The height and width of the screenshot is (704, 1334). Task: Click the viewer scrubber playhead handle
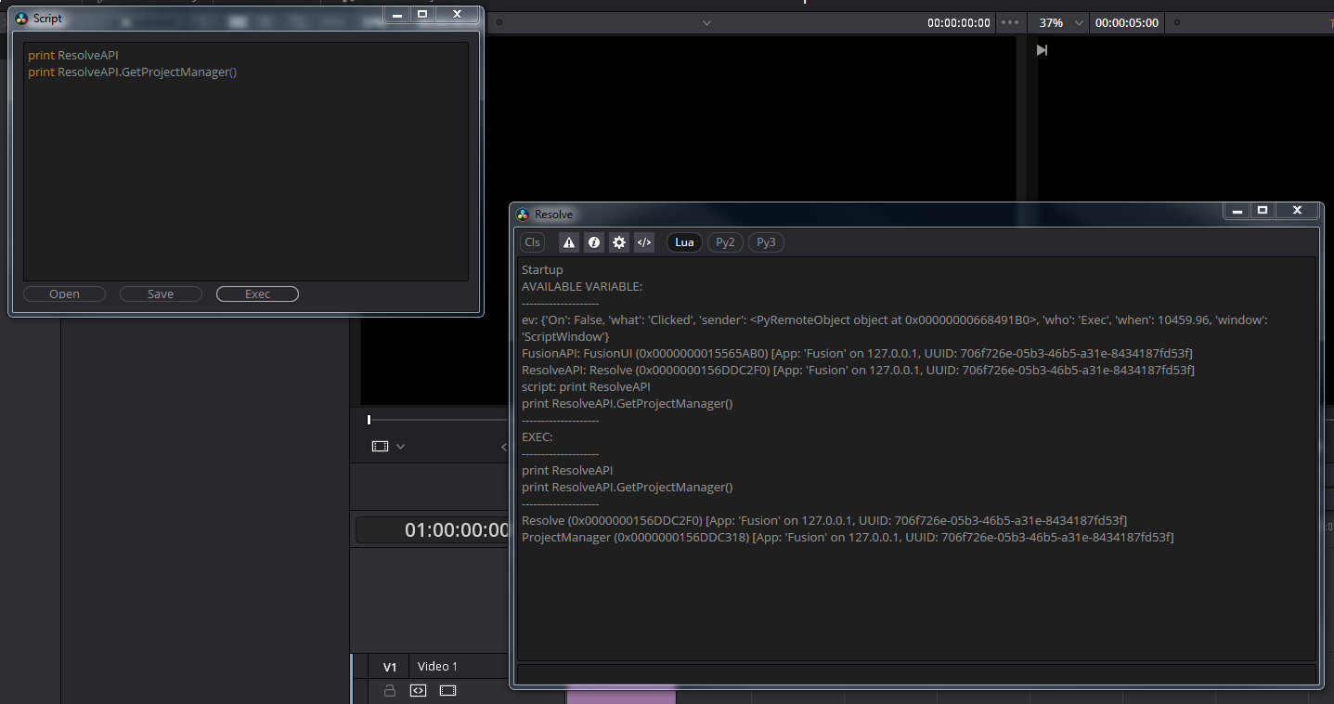pyautogui.click(x=369, y=420)
